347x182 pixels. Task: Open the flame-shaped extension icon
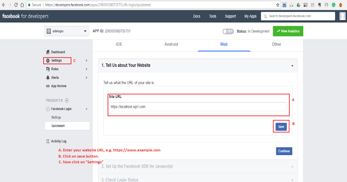coord(341,5)
